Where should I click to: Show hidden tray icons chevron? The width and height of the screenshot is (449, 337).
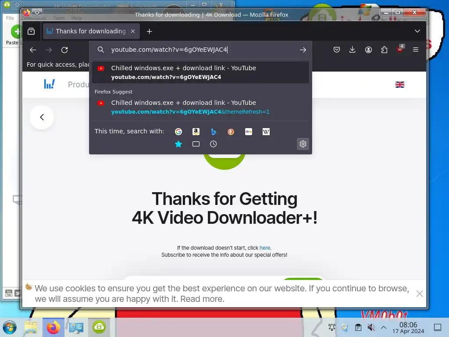pos(383,327)
